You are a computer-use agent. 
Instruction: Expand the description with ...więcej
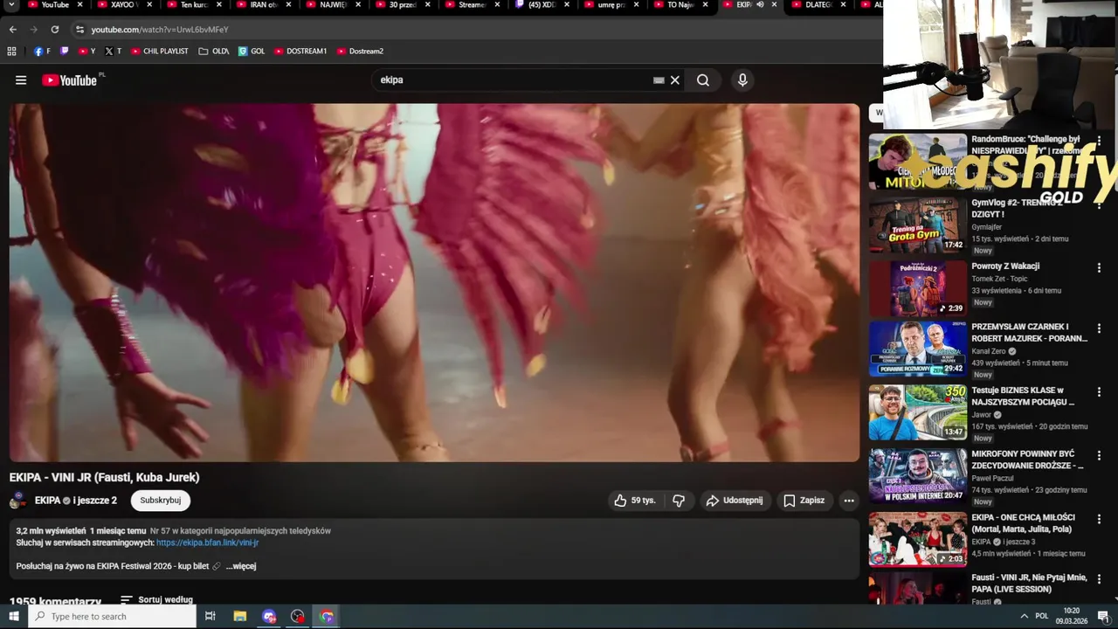(241, 566)
